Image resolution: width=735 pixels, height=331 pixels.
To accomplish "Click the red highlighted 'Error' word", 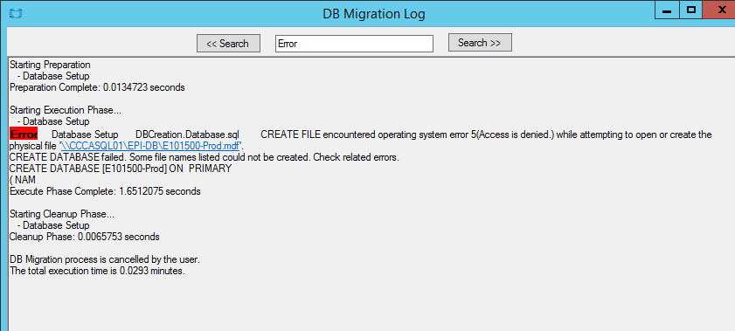I will [24, 134].
